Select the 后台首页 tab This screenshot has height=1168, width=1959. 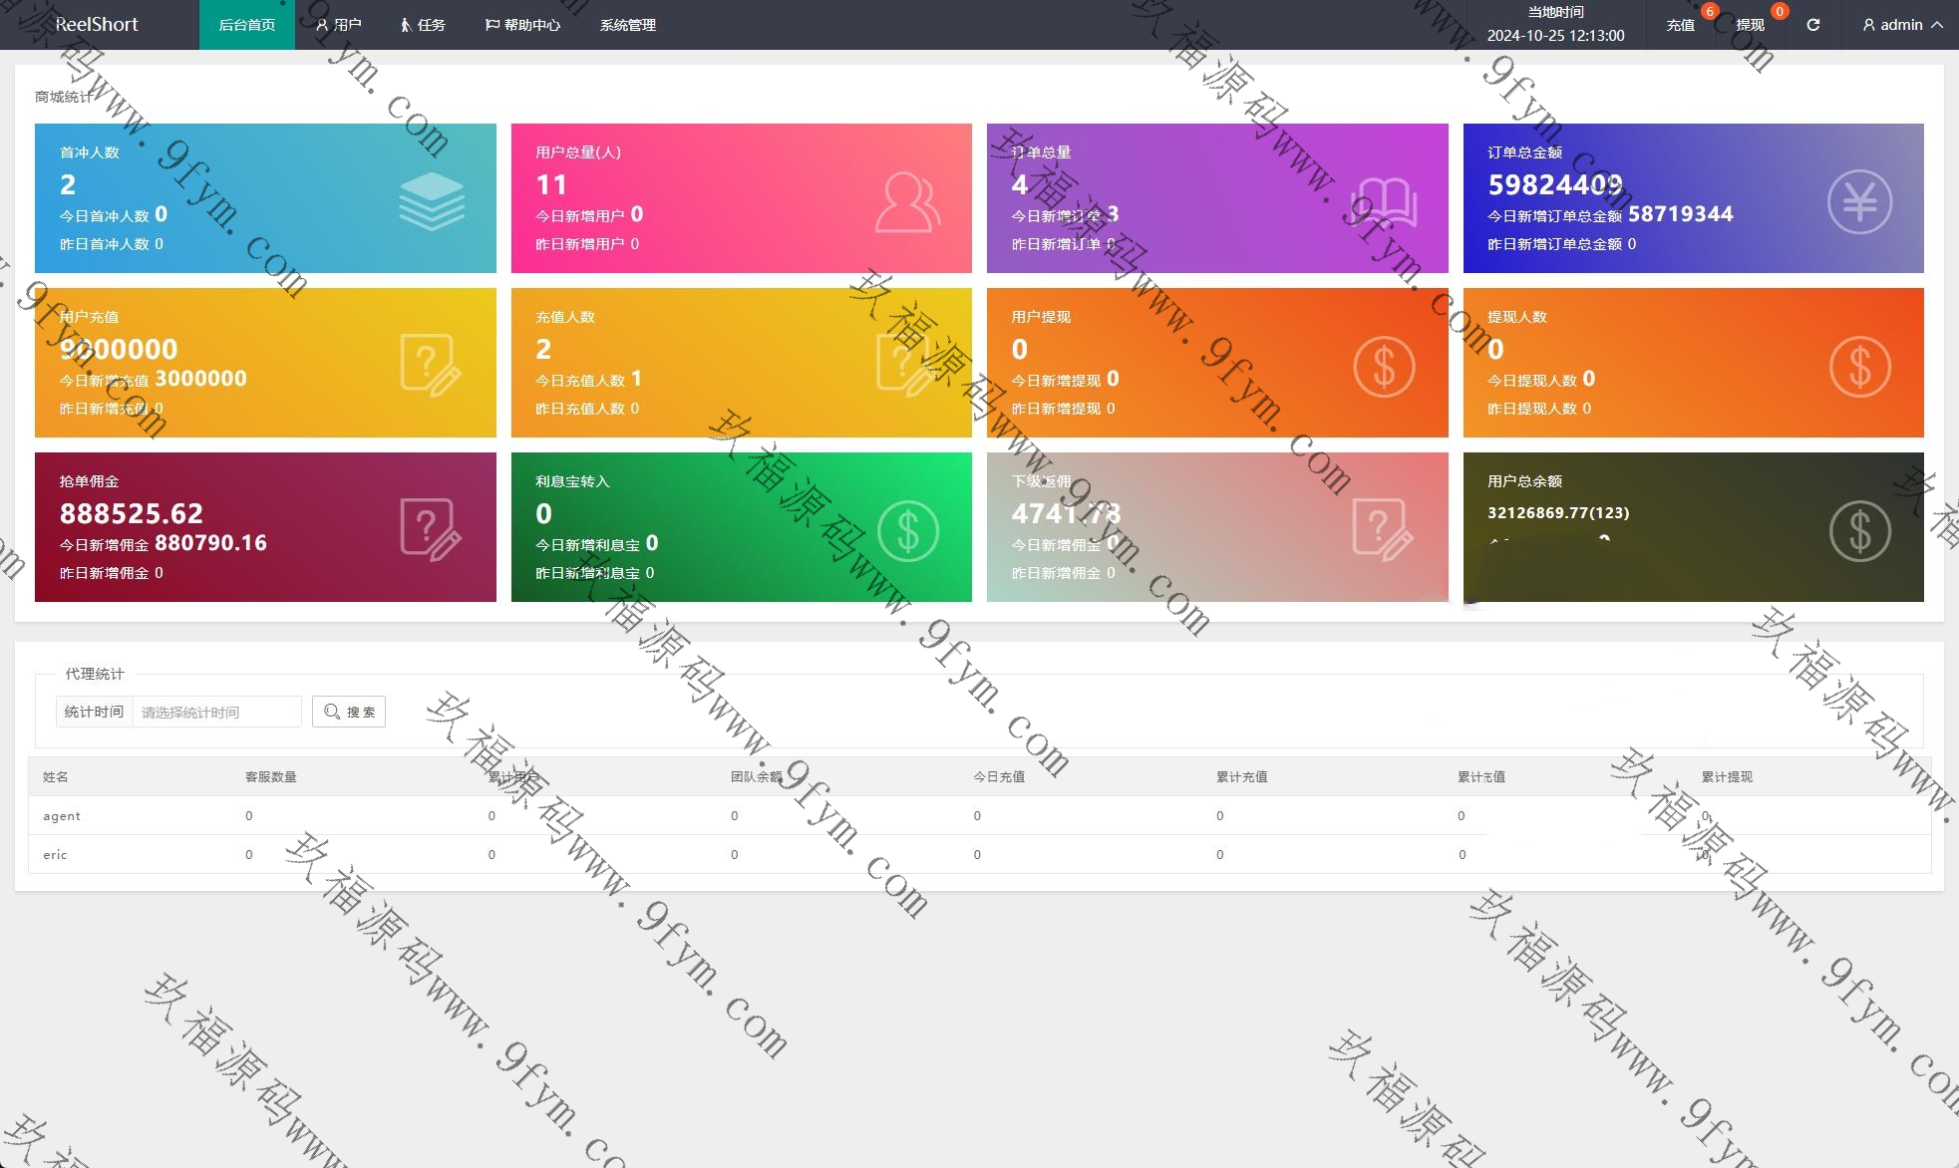coord(246,25)
